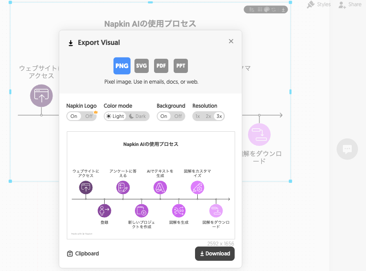The width and height of the screenshot is (366, 271).
Task: Click the layout grid icon in visual toolbar
Action: click(x=260, y=9)
